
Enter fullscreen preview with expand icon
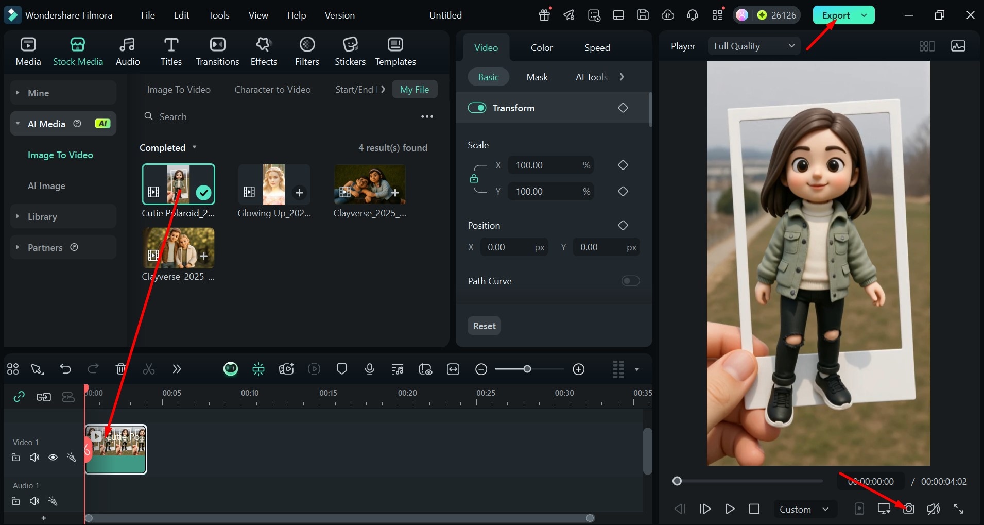[958, 509]
